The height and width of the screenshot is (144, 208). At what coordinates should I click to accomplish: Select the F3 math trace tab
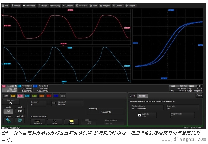(27, 96)
